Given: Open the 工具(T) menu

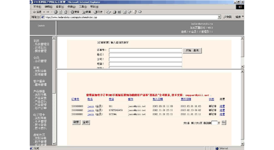Looking at the screenshot, I should pyautogui.click(x=83, y=7).
